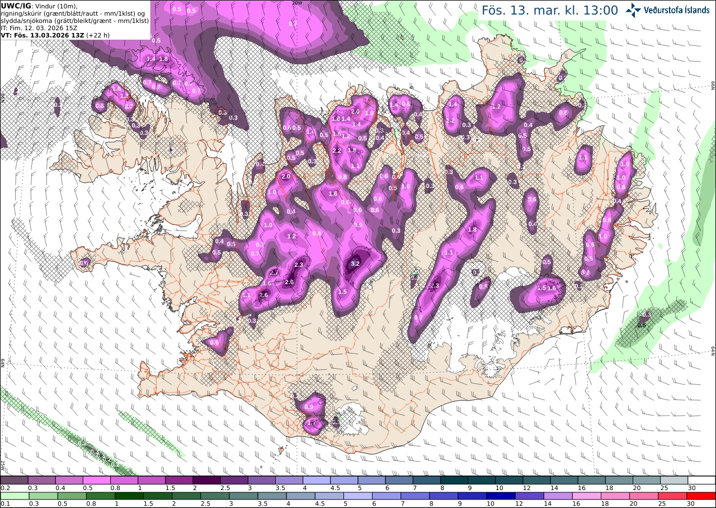This screenshot has width=716, height=508.
Task: Click the slydda/snjókoma legend description line
Action: (75, 21)
